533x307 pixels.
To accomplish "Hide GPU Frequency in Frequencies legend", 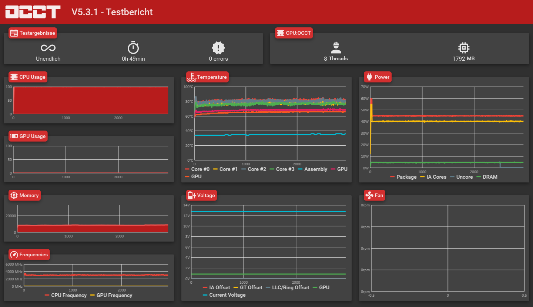I will [111, 295].
